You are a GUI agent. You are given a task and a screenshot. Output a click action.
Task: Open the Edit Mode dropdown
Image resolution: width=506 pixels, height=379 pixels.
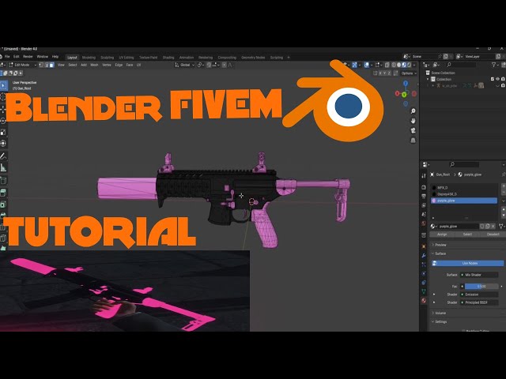click(23, 65)
